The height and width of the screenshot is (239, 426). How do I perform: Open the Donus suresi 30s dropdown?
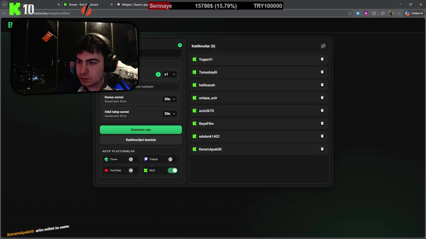click(169, 99)
